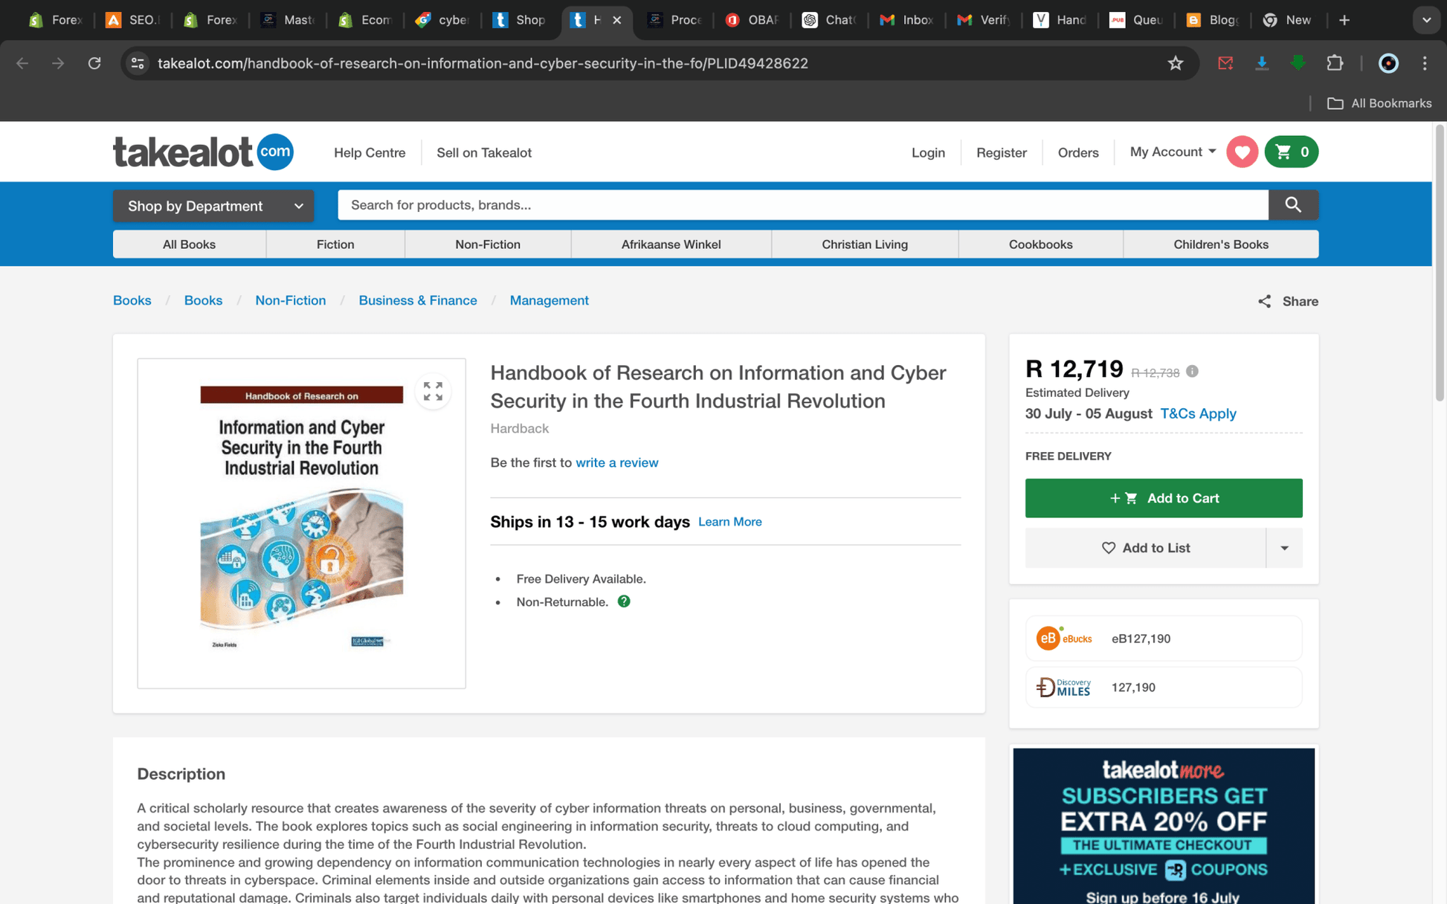Select the Afrikaanse Winkel tab
The height and width of the screenshot is (904, 1447).
tap(671, 244)
